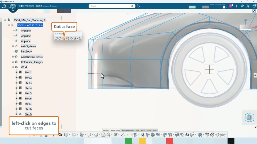Select PartBody in the tree
The width and height of the screenshot is (257, 144).
click(26, 51)
